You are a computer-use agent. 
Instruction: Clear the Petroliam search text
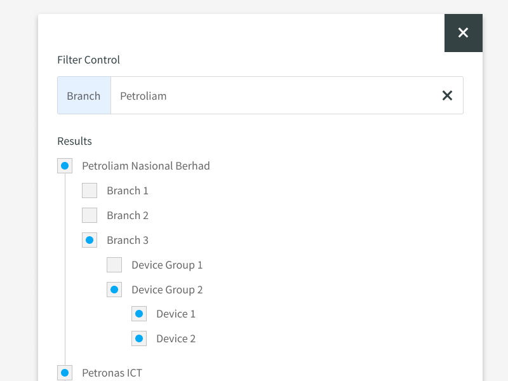pyautogui.click(x=447, y=95)
